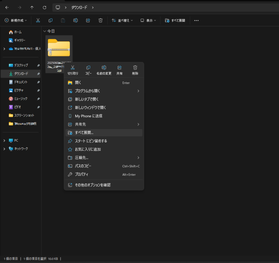Open 共有先 submenu
The image size is (279, 263).
(104, 124)
